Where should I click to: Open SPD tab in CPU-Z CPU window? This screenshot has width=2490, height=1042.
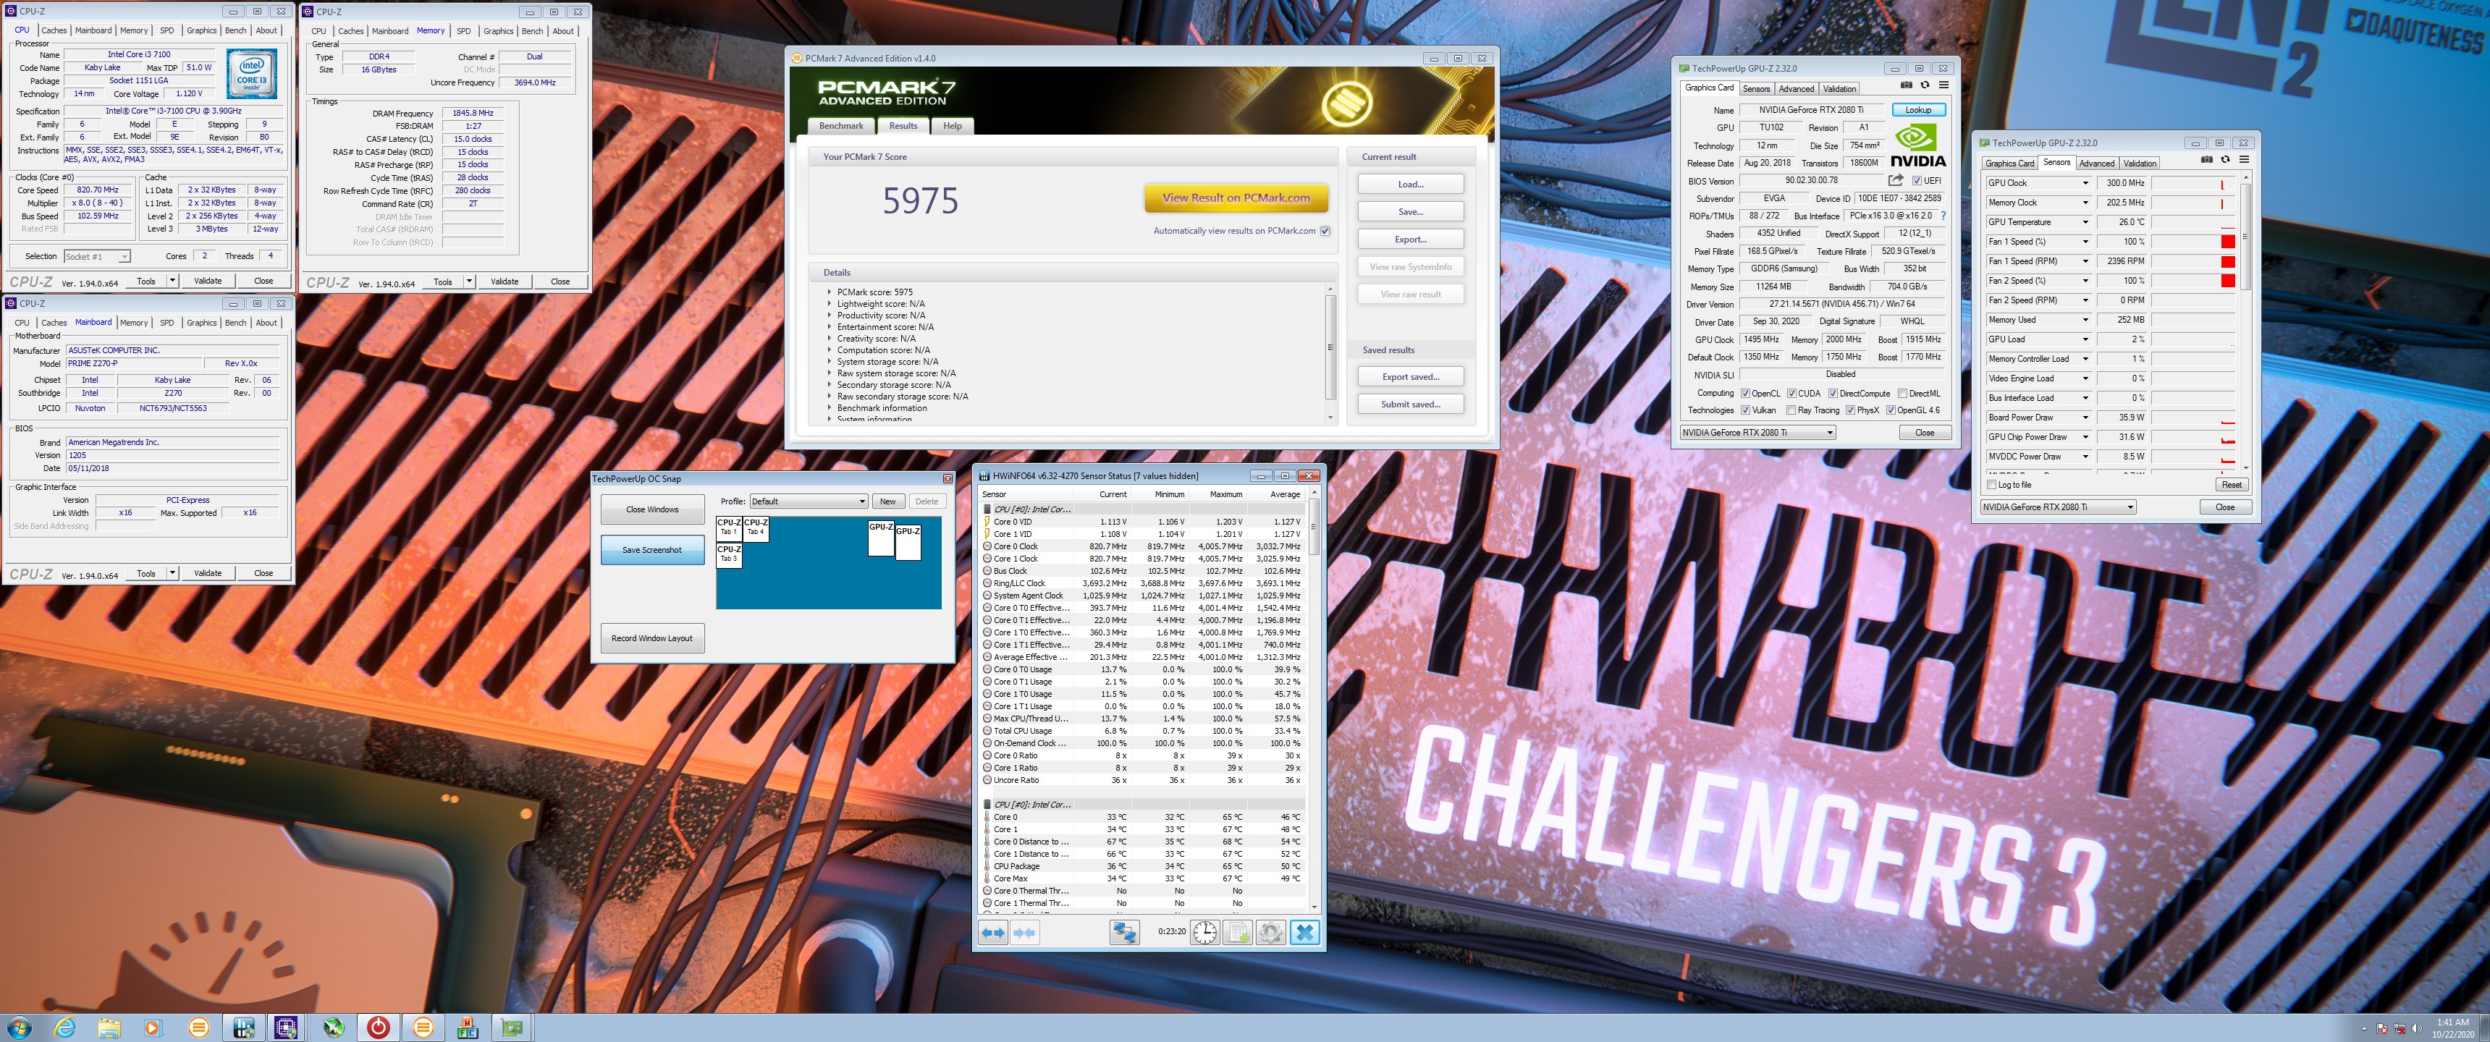coord(167,30)
